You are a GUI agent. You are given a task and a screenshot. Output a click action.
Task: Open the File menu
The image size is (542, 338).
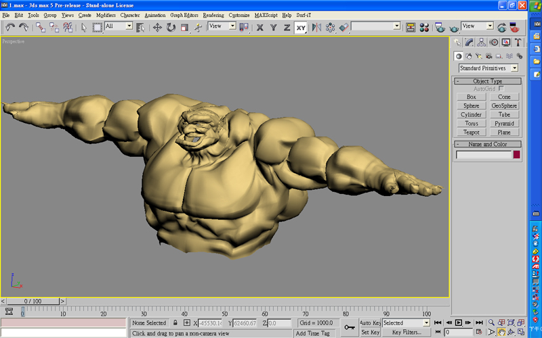click(x=6, y=15)
